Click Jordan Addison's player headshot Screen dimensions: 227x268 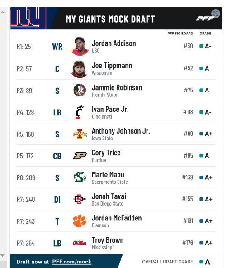point(80,46)
